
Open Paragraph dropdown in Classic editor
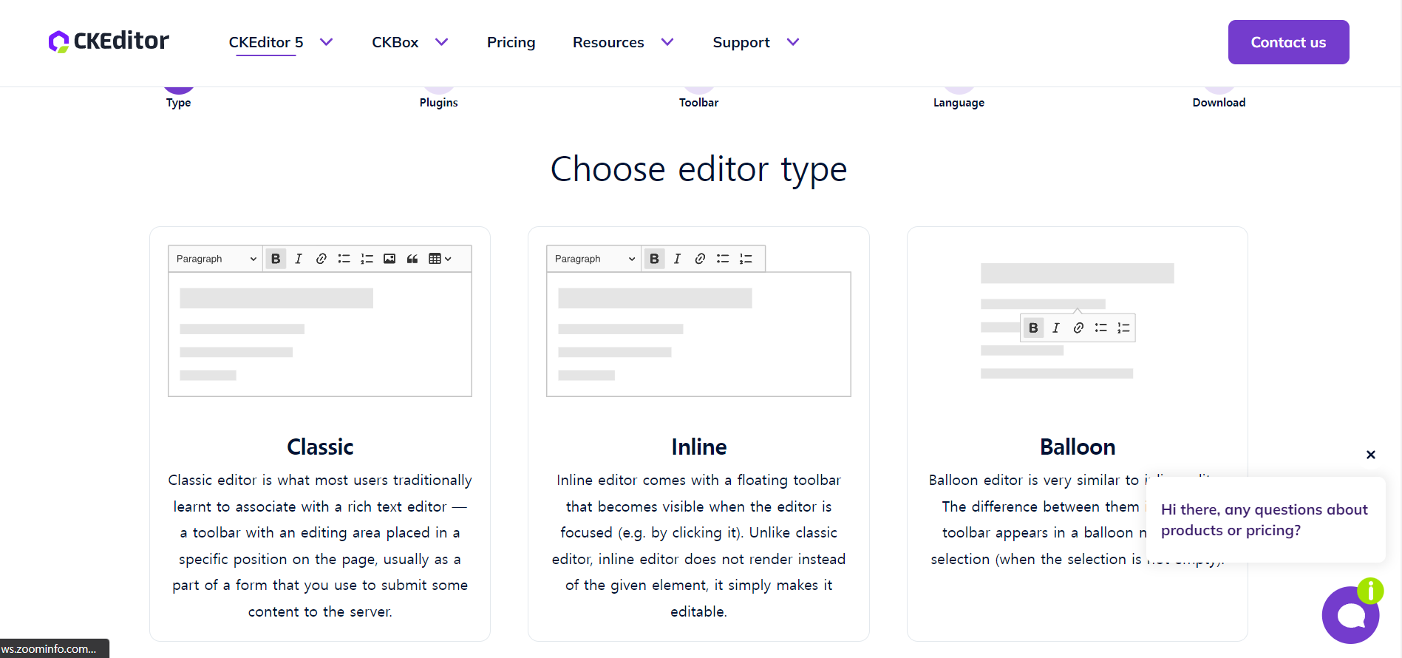coord(216,259)
